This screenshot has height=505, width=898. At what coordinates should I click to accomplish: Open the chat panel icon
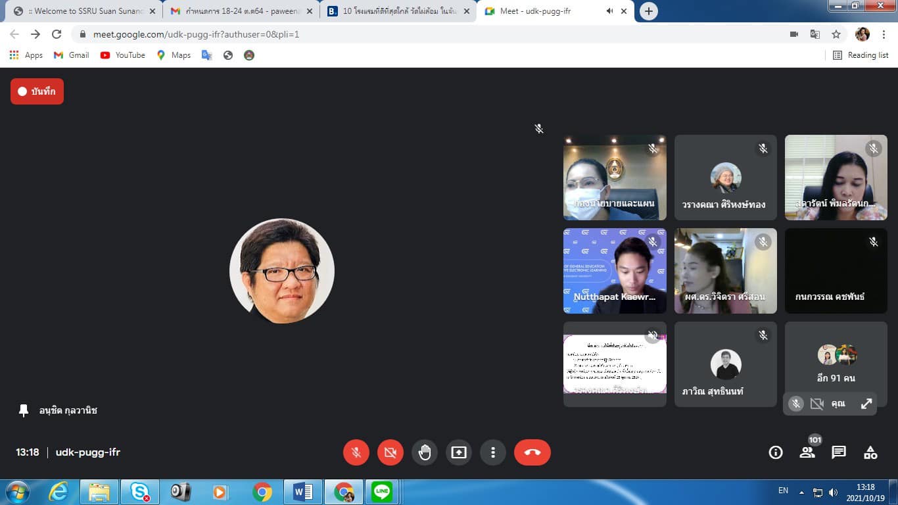point(839,452)
